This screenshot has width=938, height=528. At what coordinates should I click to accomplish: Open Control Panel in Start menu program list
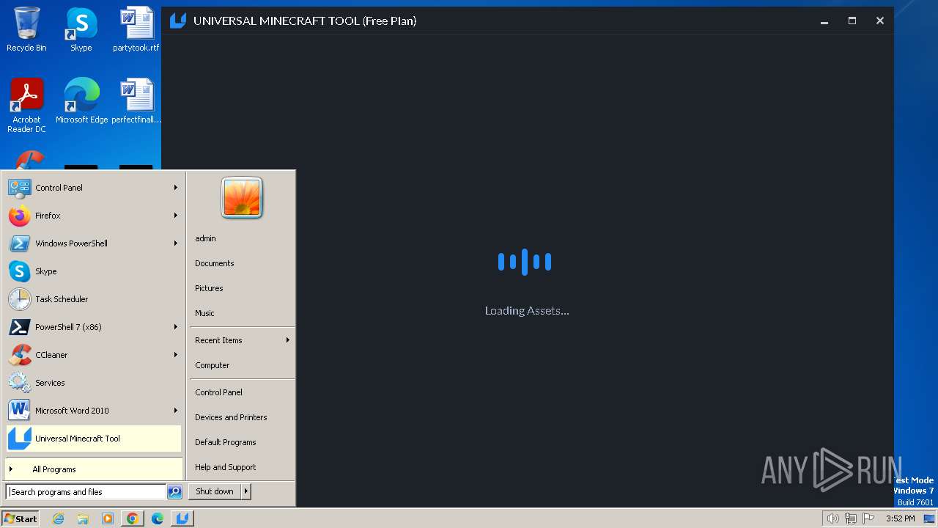coord(93,188)
